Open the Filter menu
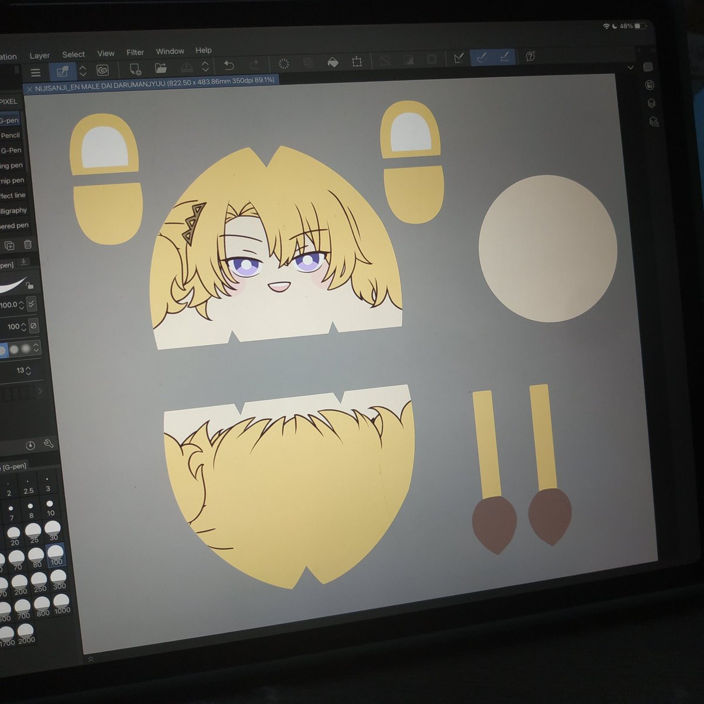 tap(135, 52)
